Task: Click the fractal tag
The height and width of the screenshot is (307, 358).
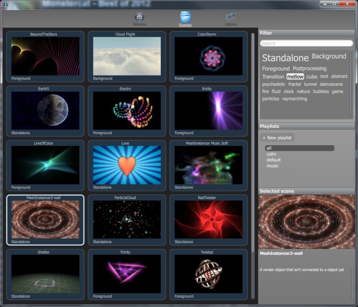Action: pos(294,84)
